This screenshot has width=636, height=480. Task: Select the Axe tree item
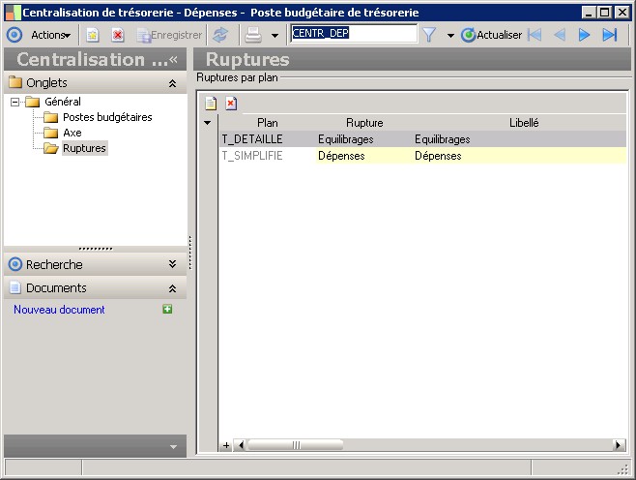click(x=72, y=133)
